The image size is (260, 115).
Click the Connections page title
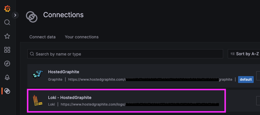63,15
